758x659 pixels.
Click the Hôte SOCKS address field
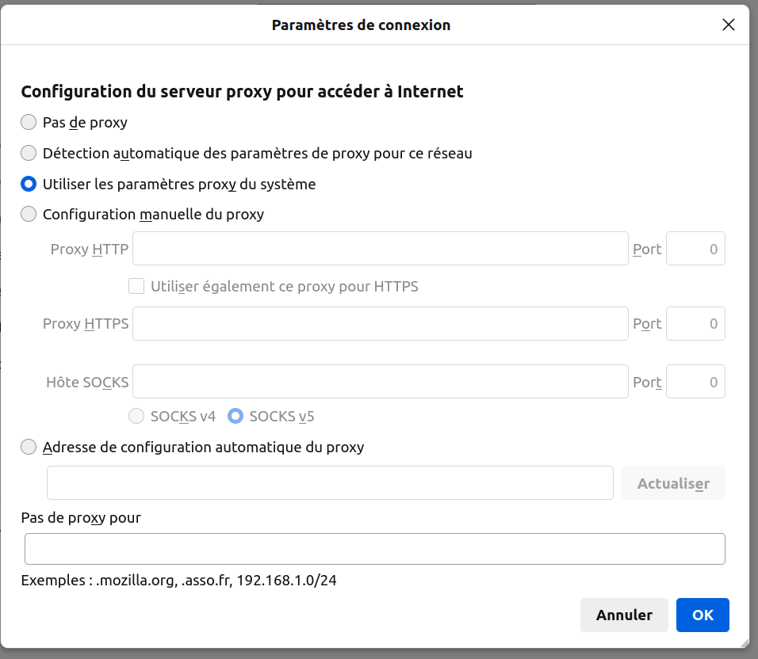[x=380, y=382]
